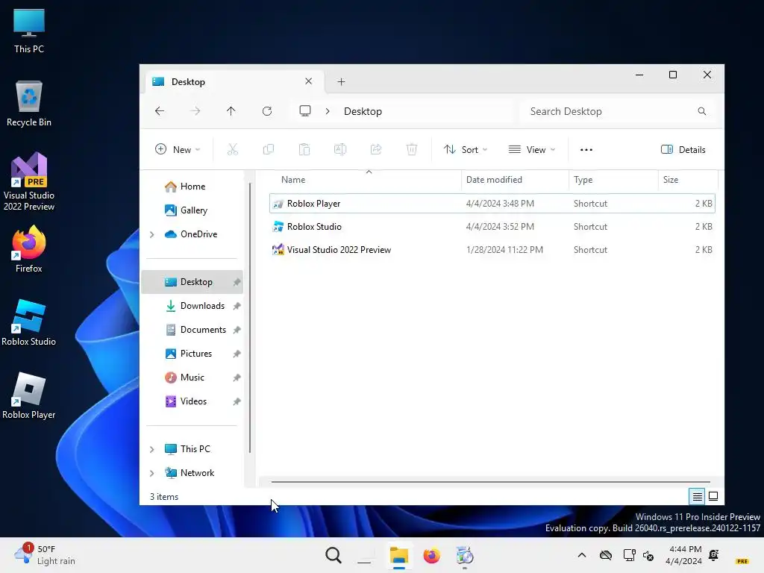Open the See more ellipsis menu
This screenshot has height=573, width=764.
tap(586, 149)
